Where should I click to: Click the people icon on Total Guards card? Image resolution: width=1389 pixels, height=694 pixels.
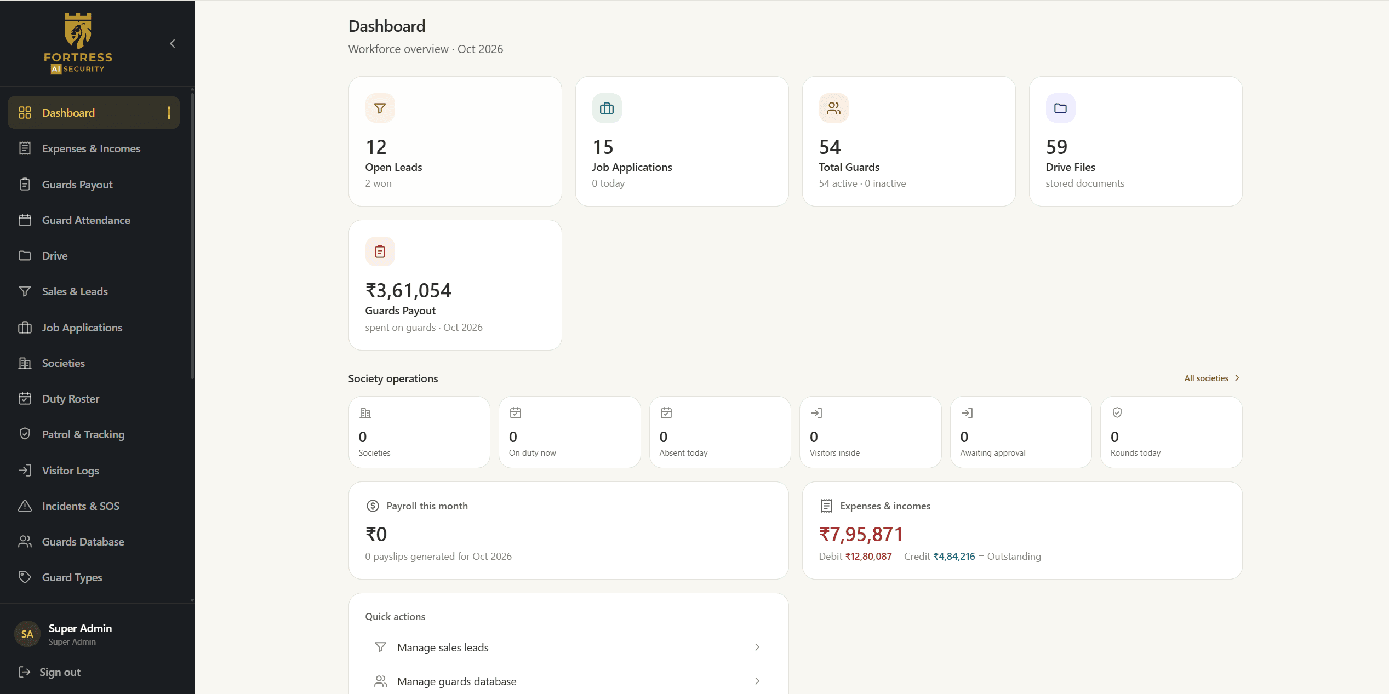833,108
